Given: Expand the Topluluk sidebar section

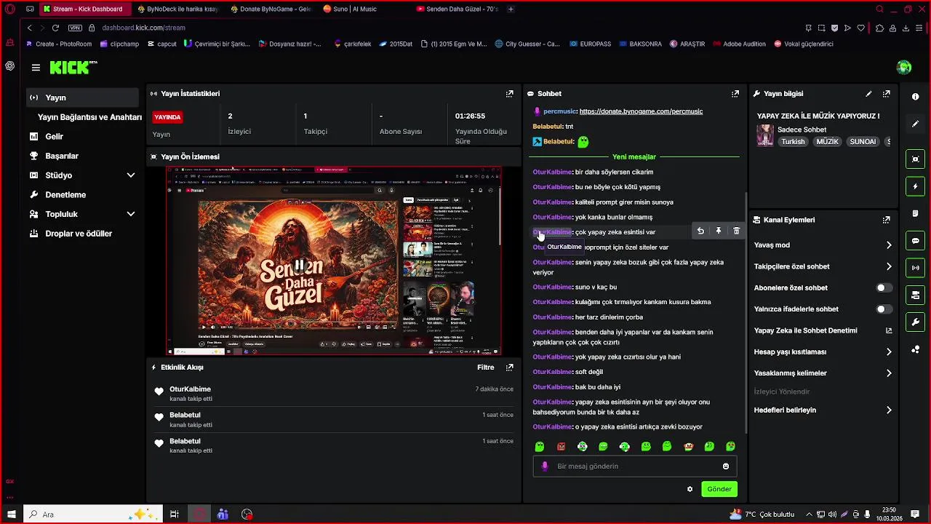Looking at the screenshot, I should (x=131, y=214).
